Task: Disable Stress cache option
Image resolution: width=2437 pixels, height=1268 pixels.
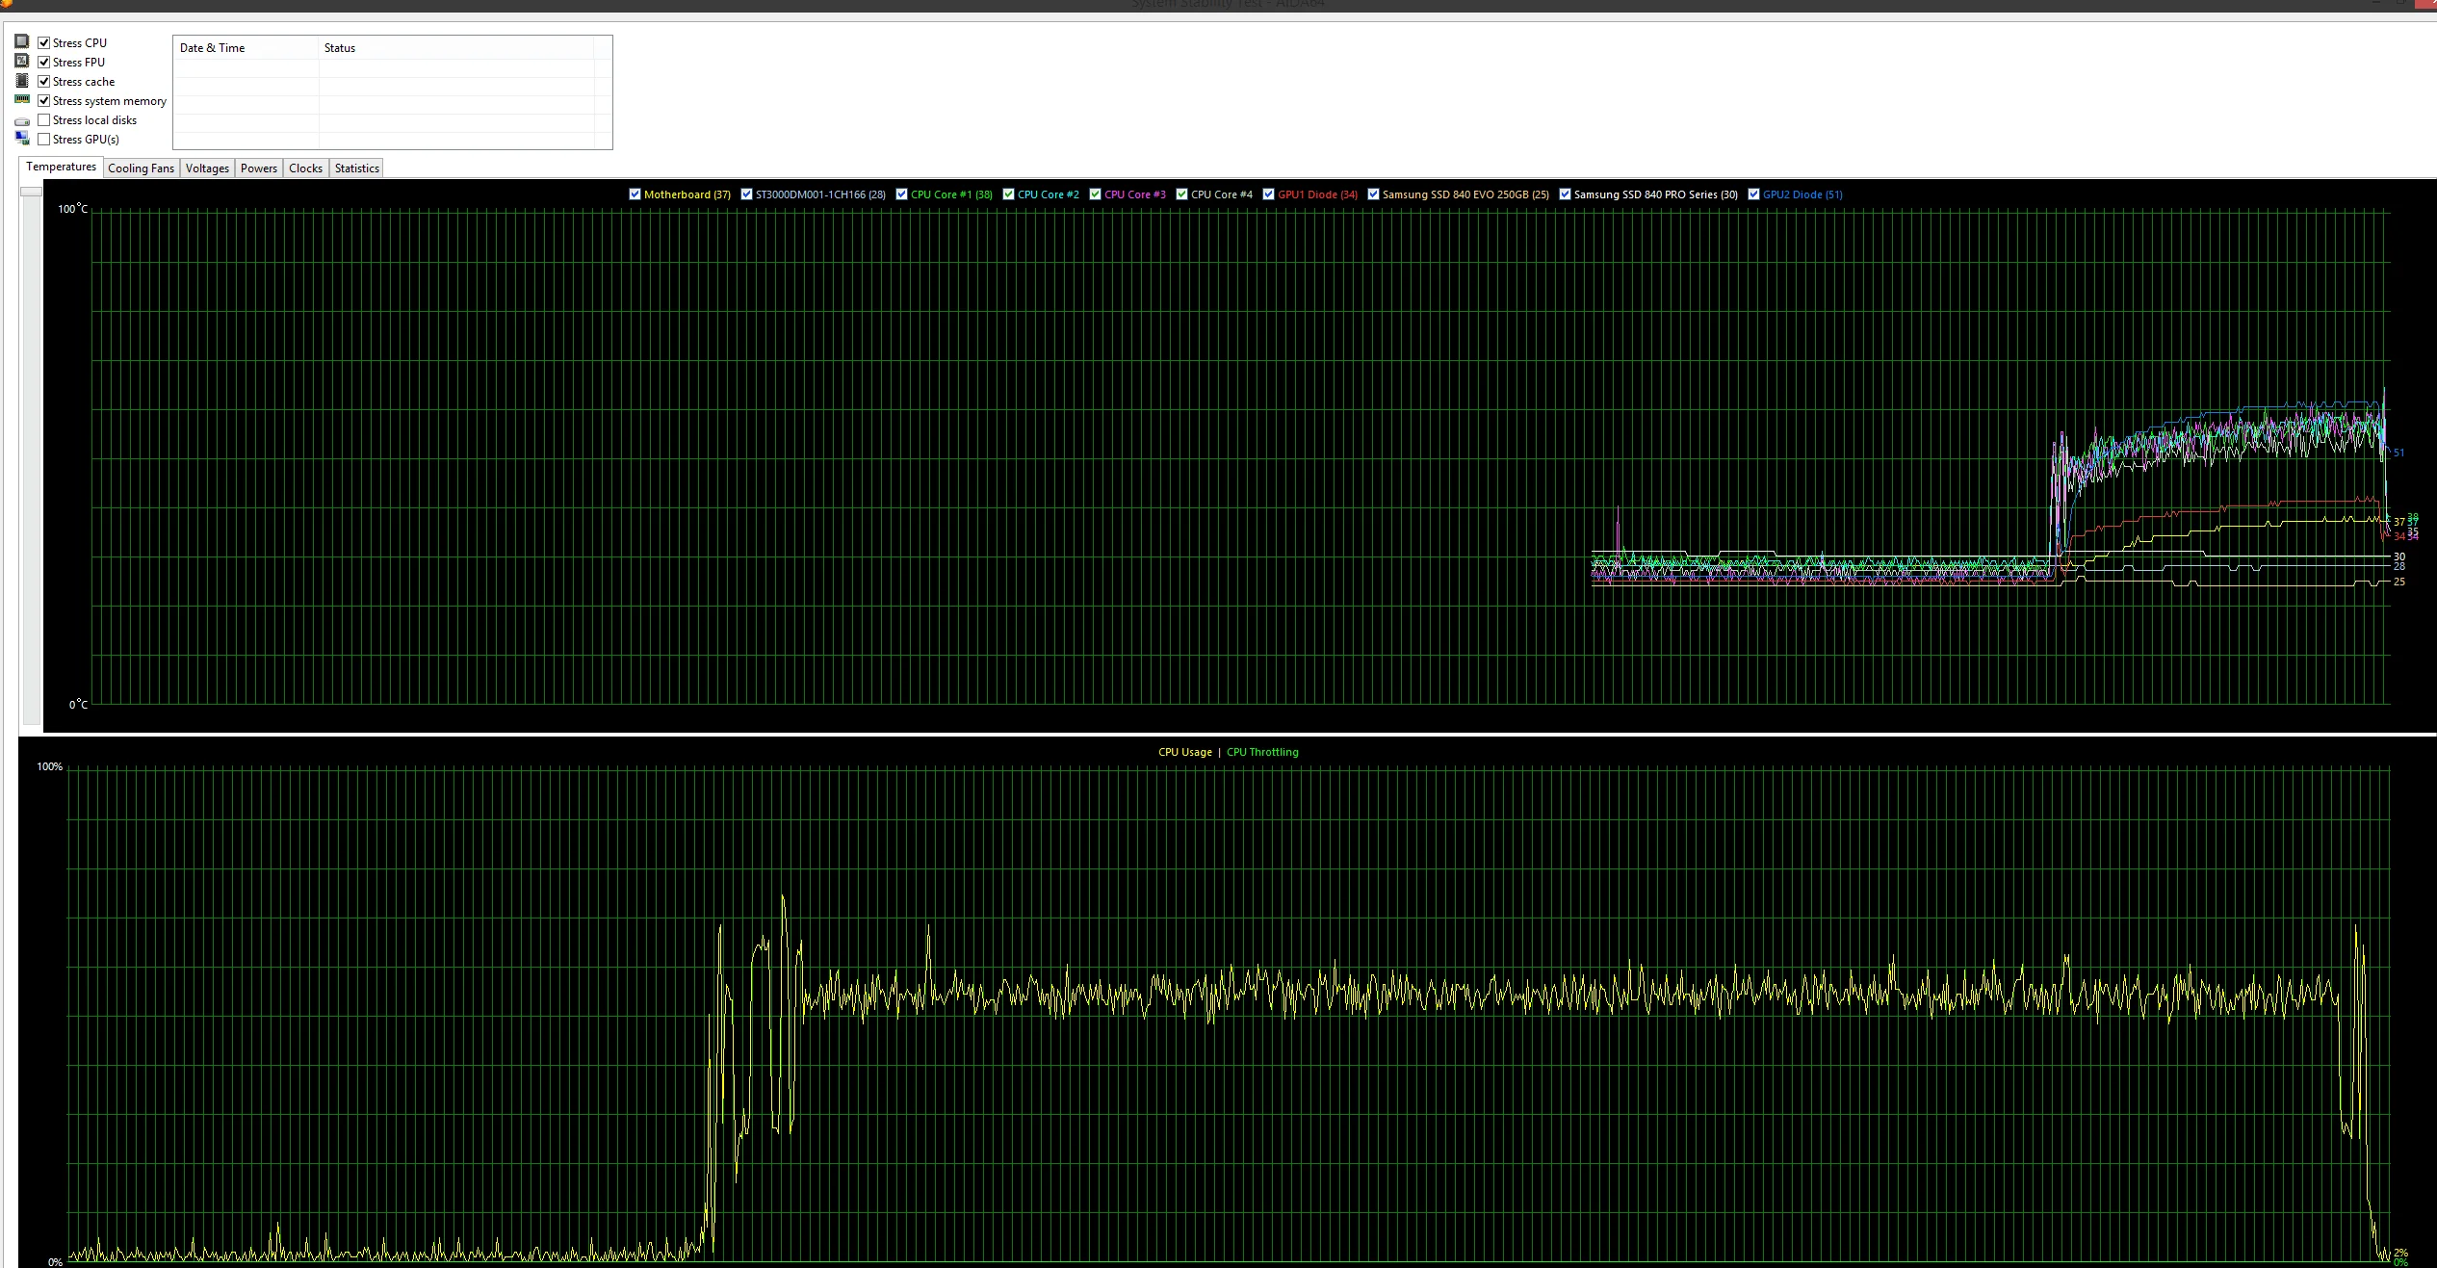Action: (44, 81)
